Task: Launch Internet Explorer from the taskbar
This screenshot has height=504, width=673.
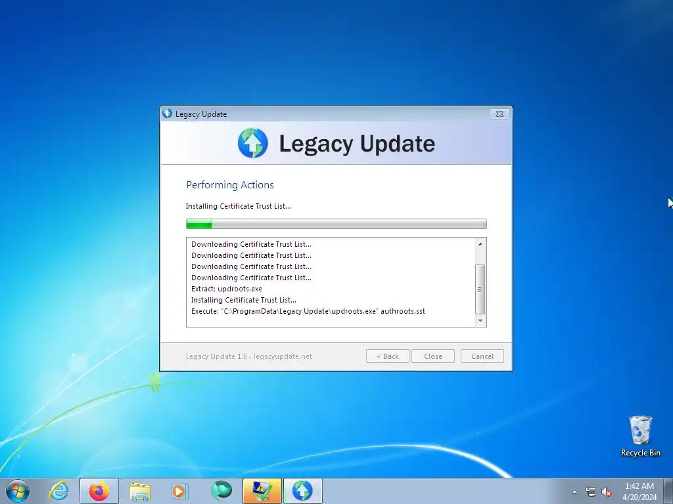Action: tap(58, 491)
